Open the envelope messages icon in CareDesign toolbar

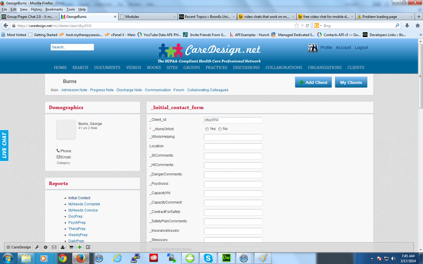[x=54, y=247]
